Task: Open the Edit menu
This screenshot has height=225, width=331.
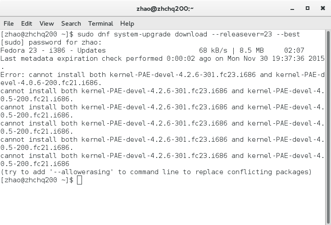Action: tap(27, 23)
